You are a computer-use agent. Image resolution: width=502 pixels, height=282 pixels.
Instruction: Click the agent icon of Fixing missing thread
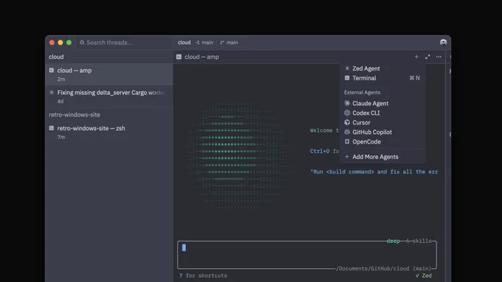click(52, 92)
